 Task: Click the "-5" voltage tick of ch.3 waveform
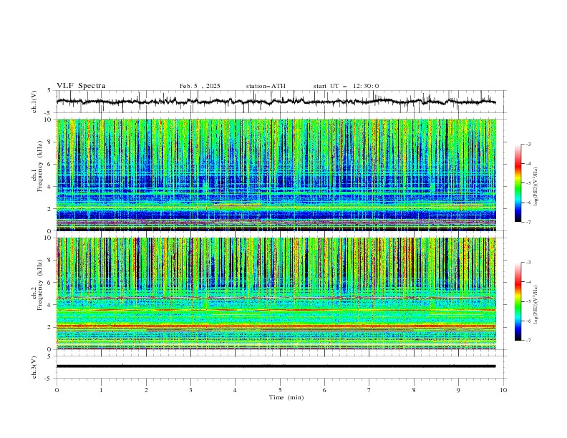(x=48, y=379)
